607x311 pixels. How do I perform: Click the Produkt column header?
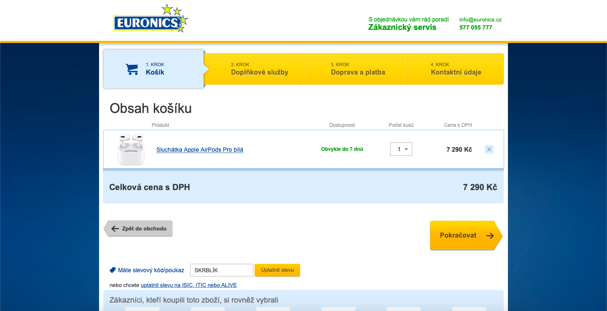[x=161, y=125]
